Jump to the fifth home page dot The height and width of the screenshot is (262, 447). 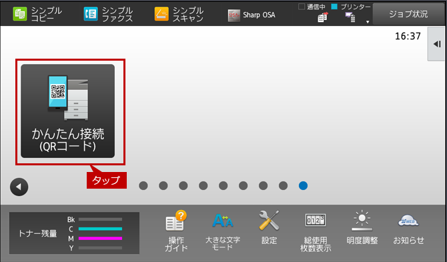[223, 186]
